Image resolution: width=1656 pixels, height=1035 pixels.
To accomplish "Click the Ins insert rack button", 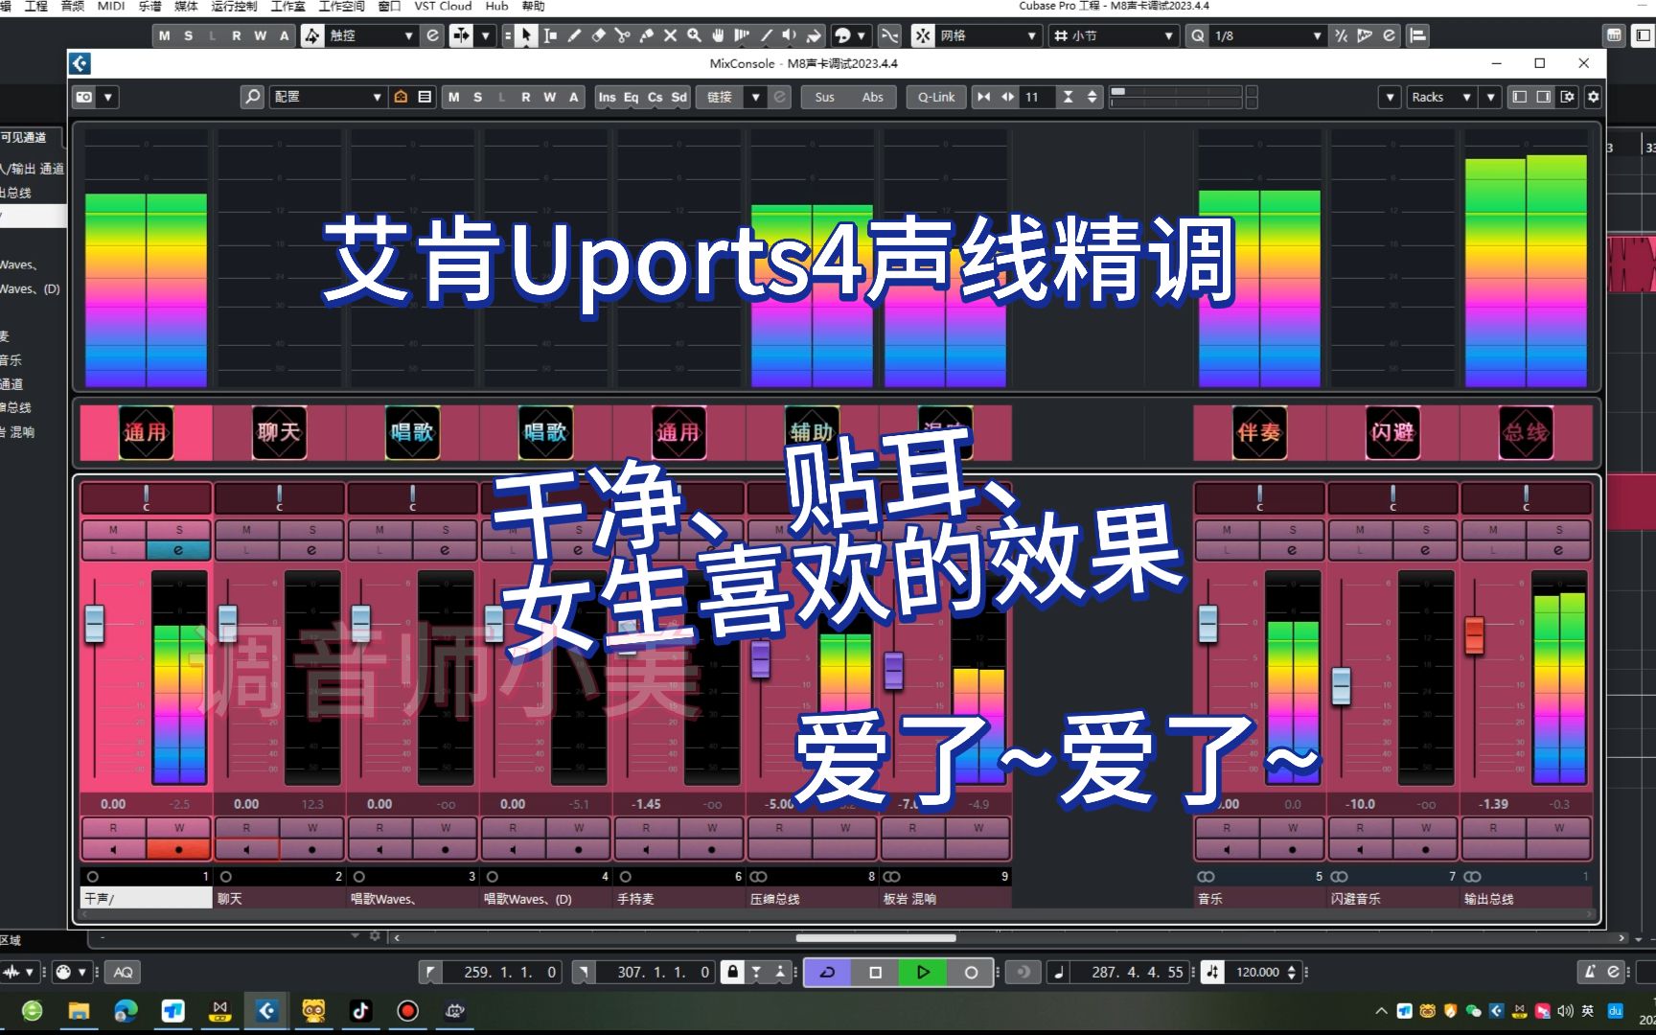I will click(x=607, y=97).
